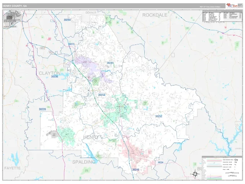Click the map publisher logo
This screenshot has height=184, width=245.
pos(232,5)
